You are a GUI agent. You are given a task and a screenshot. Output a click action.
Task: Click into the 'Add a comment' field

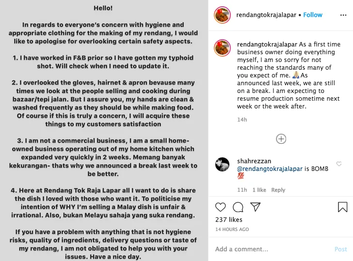coord(272,249)
